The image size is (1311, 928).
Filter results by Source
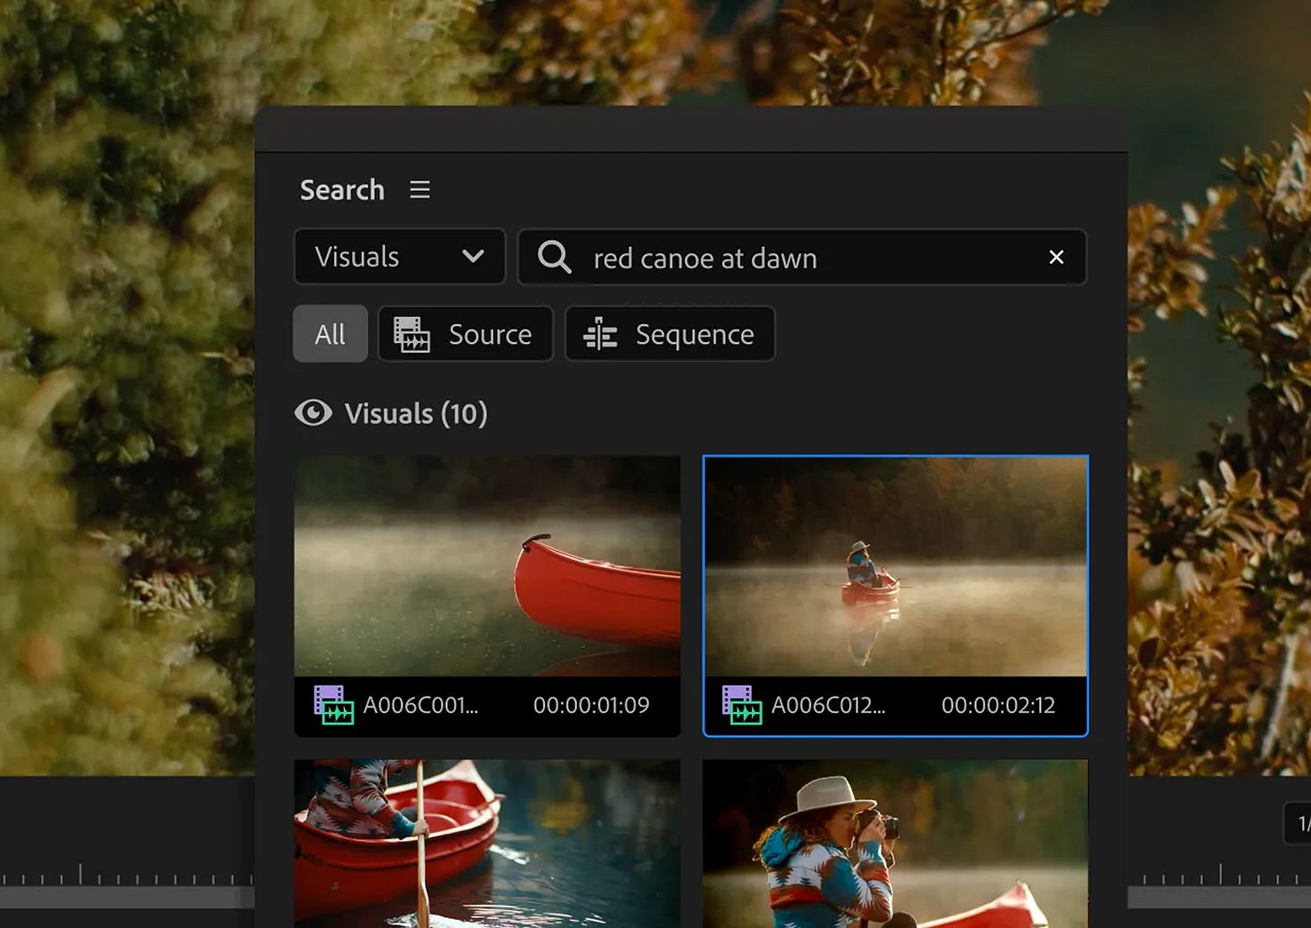point(466,334)
